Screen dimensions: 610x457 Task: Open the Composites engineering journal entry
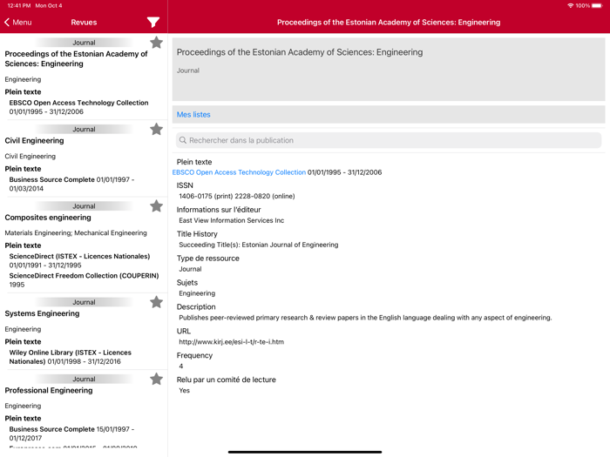(48, 218)
